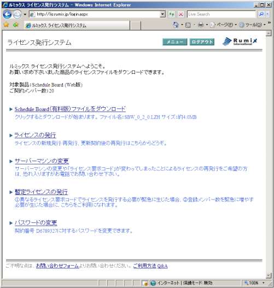The height and width of the screenshot is (288, 274).
Task: Click the green メニュー button
Action: click(175, 42)
